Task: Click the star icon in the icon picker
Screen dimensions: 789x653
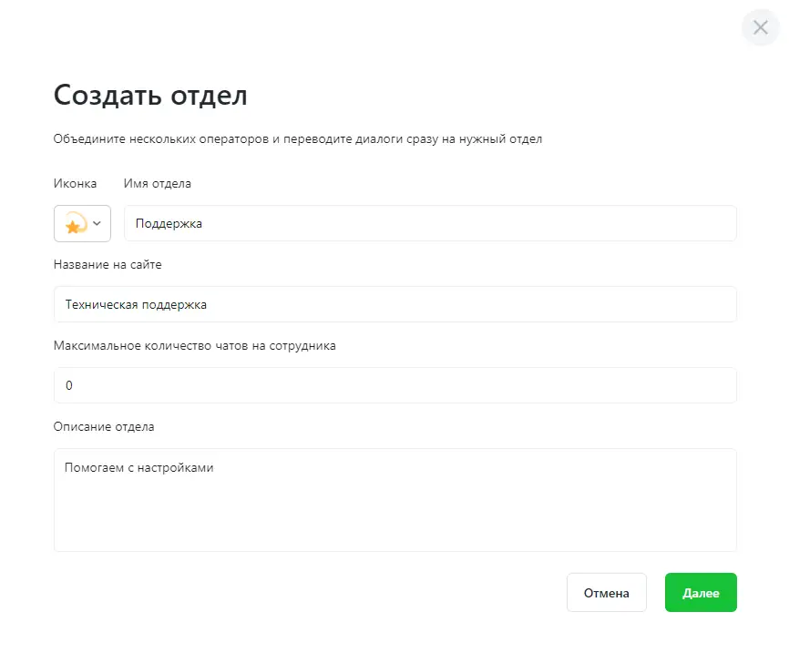Action: 73,223
